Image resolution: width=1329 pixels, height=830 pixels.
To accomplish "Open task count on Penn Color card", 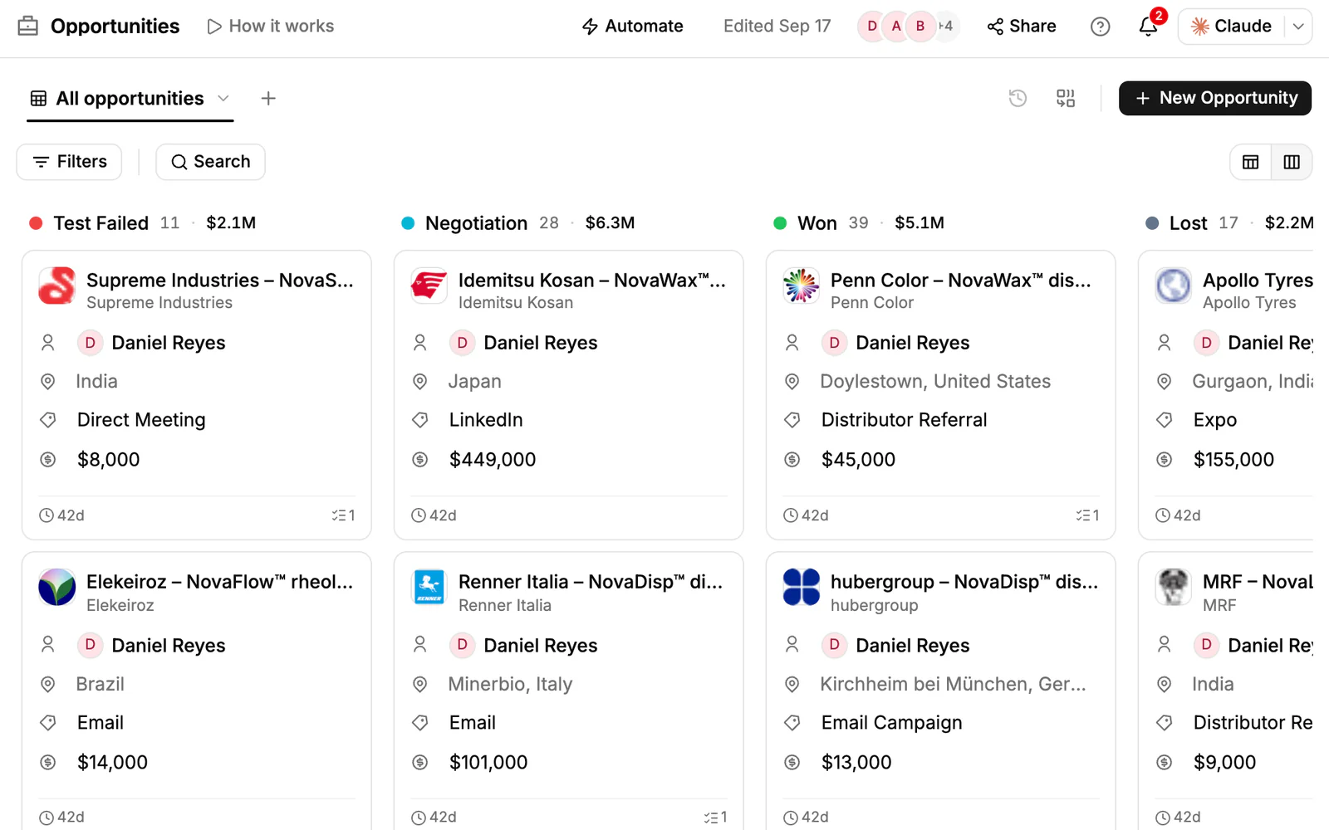I will tap(1087, 515).
